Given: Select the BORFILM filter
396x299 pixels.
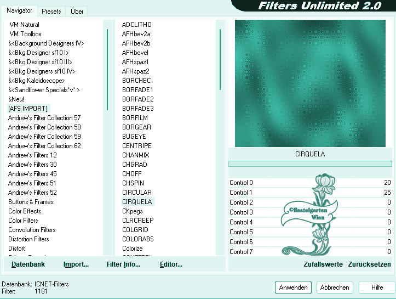Looking at the screenshot, I should click(135, 118).
